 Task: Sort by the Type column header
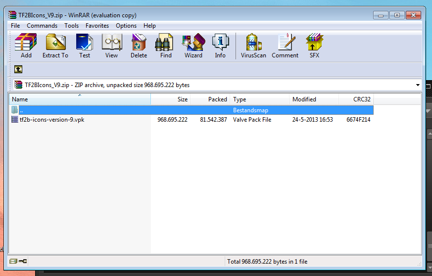coord(259,99)
